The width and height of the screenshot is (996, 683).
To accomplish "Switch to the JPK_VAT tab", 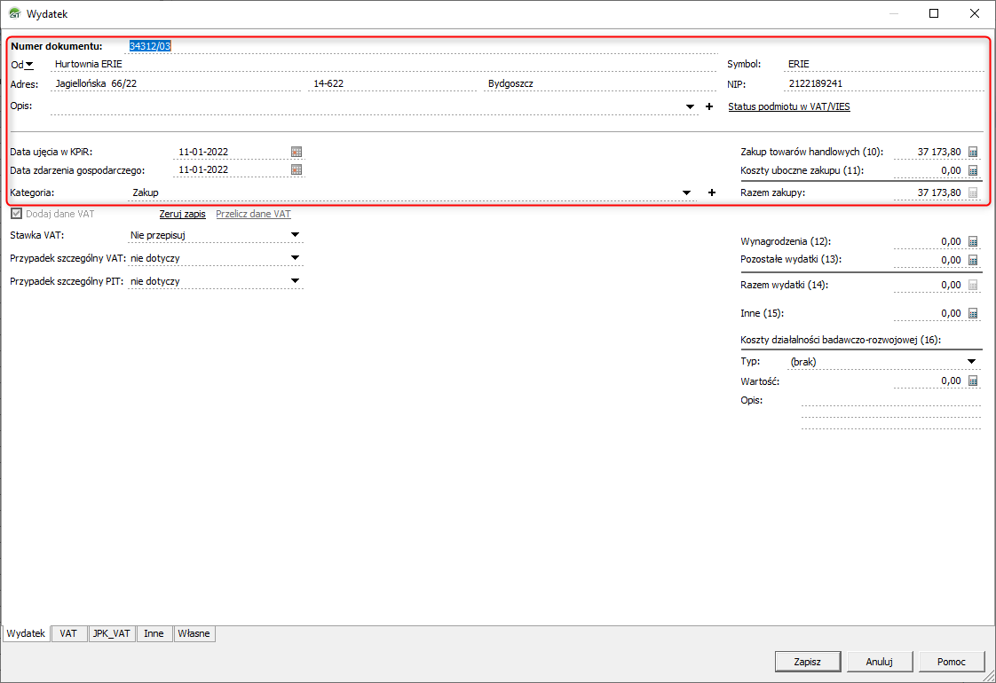I will pyautogui.click(x=111, y=633).
